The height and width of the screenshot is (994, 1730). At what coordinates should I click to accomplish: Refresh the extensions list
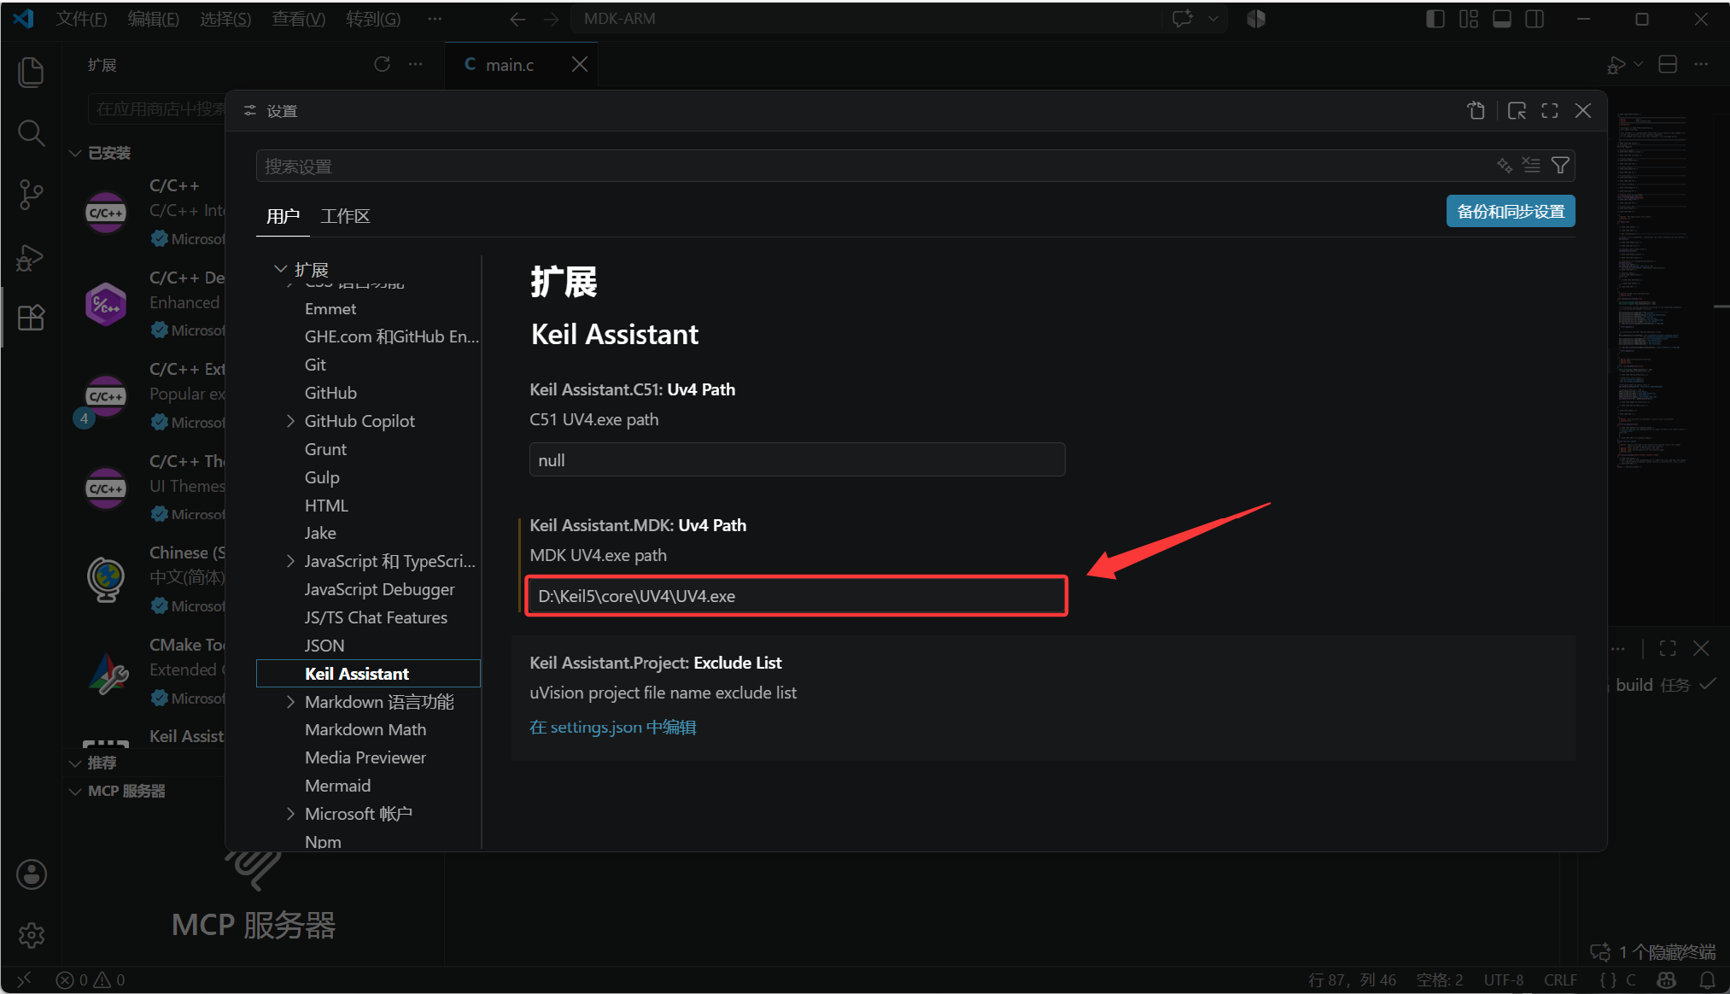[383, 65]
